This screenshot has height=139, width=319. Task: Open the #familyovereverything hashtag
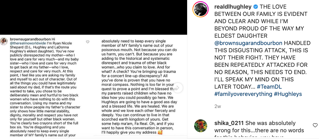pyautogui.click(x=243, y=94)
